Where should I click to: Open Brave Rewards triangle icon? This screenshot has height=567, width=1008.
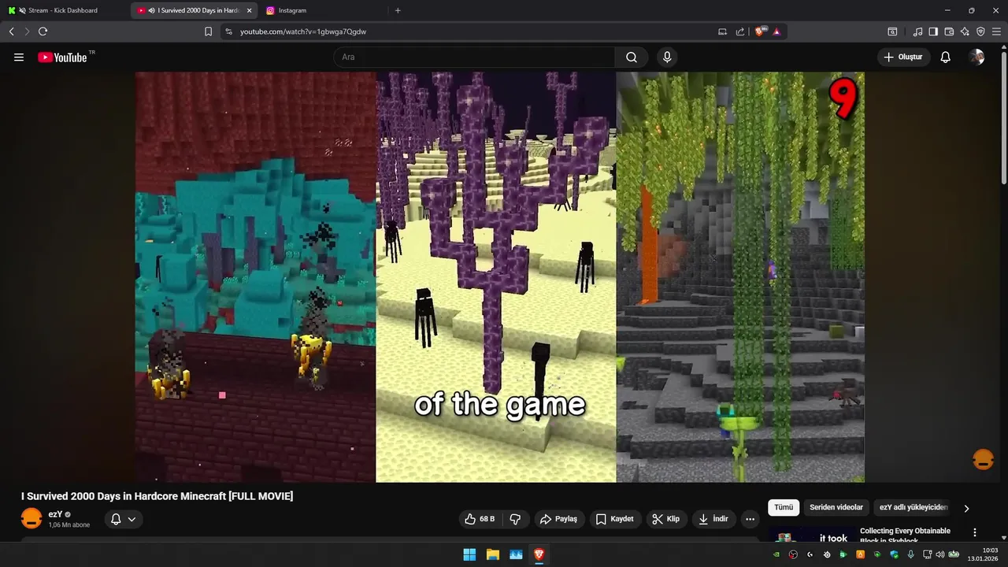[x=776, y=31]
